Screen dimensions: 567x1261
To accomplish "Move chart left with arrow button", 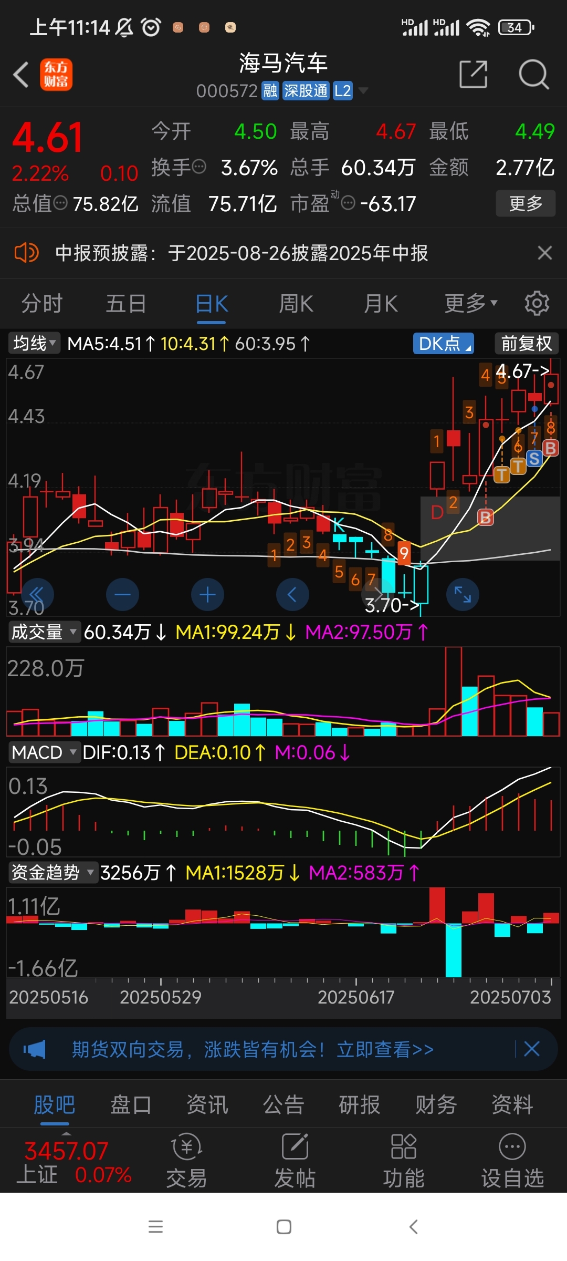I will (292, 594).
